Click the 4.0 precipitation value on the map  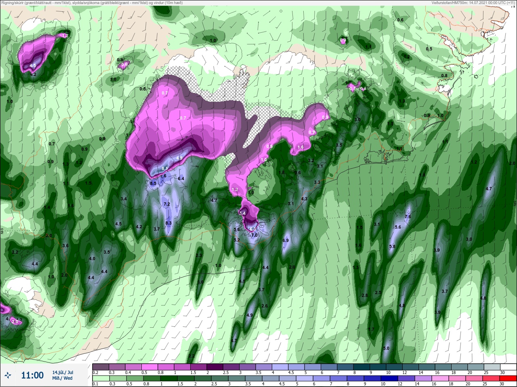(92, 259)
